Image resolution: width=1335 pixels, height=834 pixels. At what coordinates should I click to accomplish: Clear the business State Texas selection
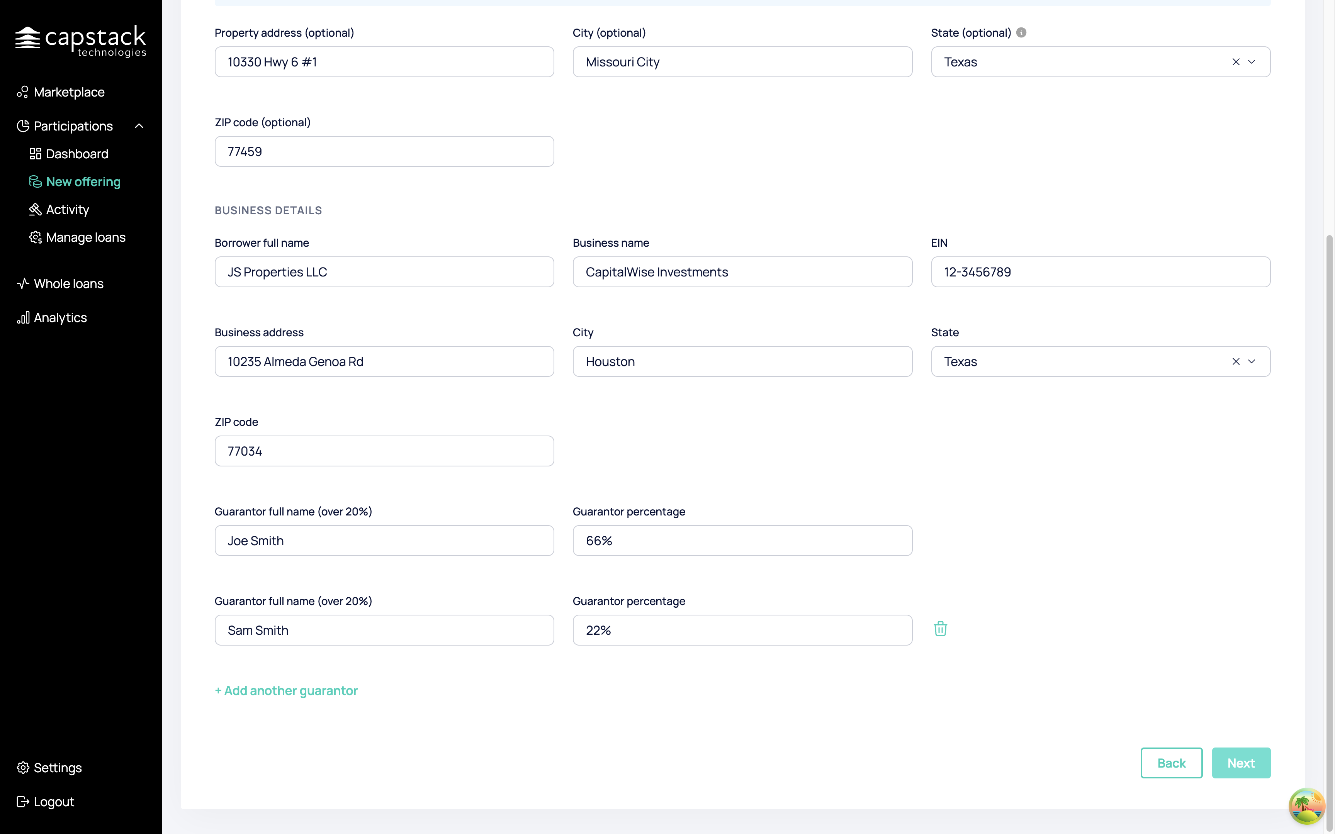coord(1236,361)
